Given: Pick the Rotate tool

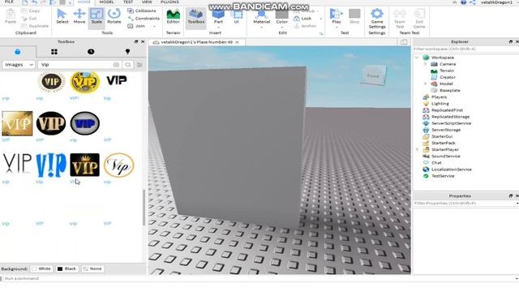Looking at the screenshot, I should [x=114, y=16].
